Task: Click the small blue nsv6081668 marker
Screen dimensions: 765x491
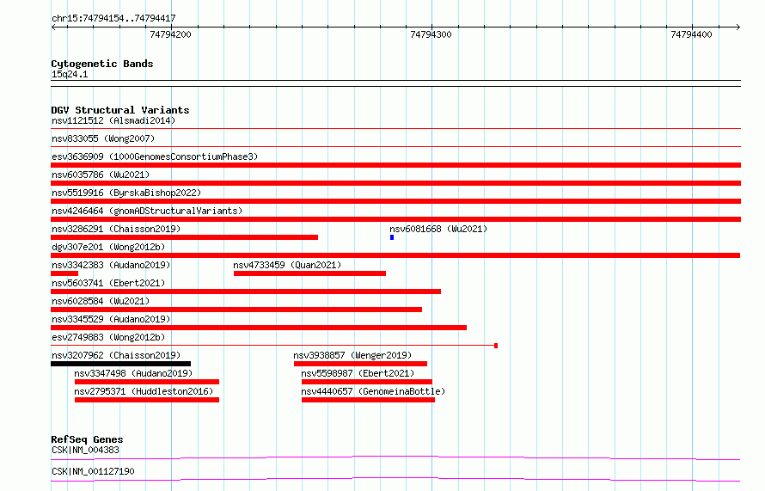Action: click(392, 237)
